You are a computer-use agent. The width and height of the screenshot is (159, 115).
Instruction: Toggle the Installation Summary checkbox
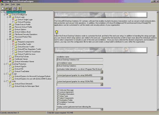click(58, 102)
